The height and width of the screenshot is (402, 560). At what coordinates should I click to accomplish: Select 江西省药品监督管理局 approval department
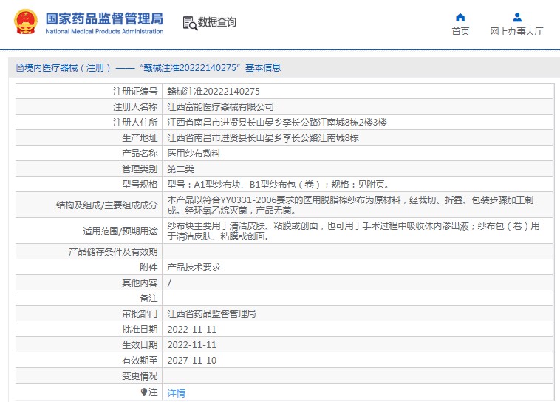pyautogui.click(x=211, y=314)
